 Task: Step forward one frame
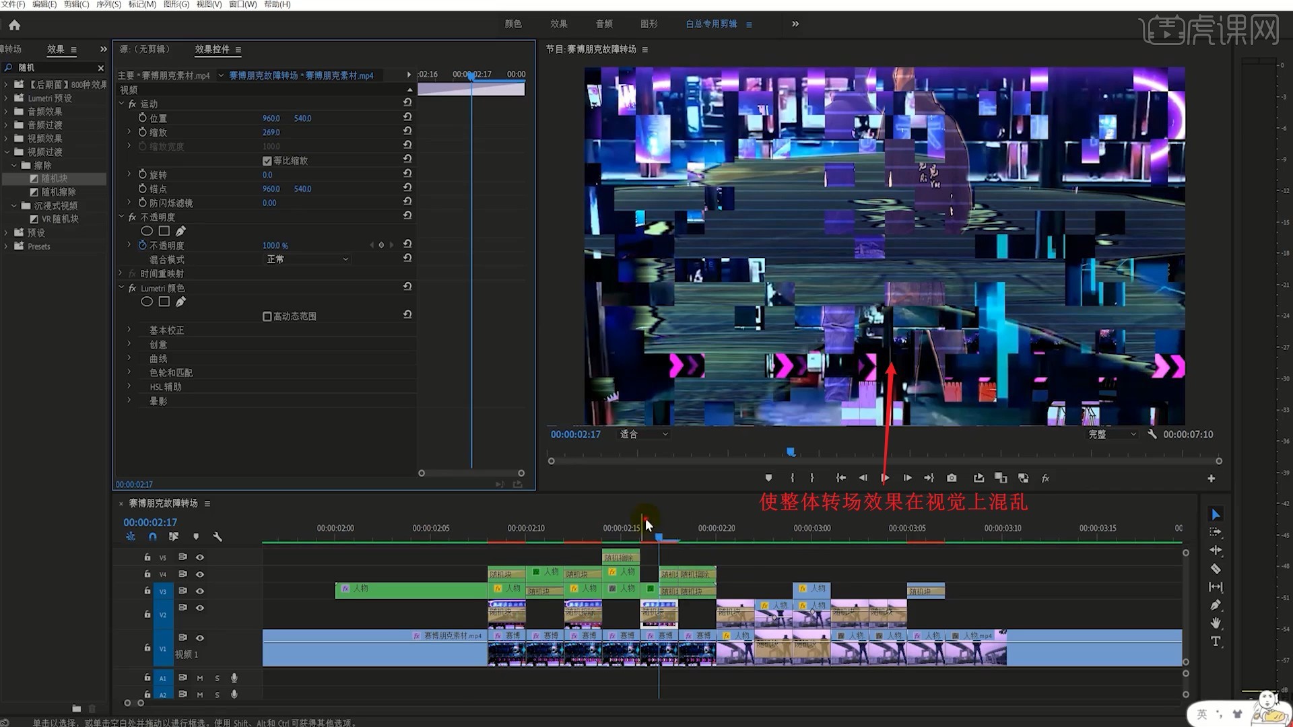click(908, 478)
